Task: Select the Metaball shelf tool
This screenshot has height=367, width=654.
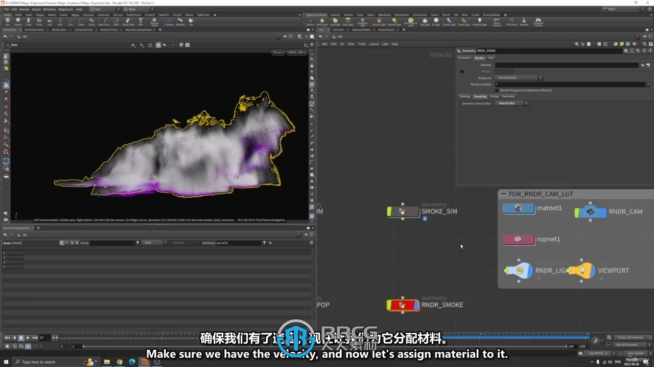Action: point(180,22)
